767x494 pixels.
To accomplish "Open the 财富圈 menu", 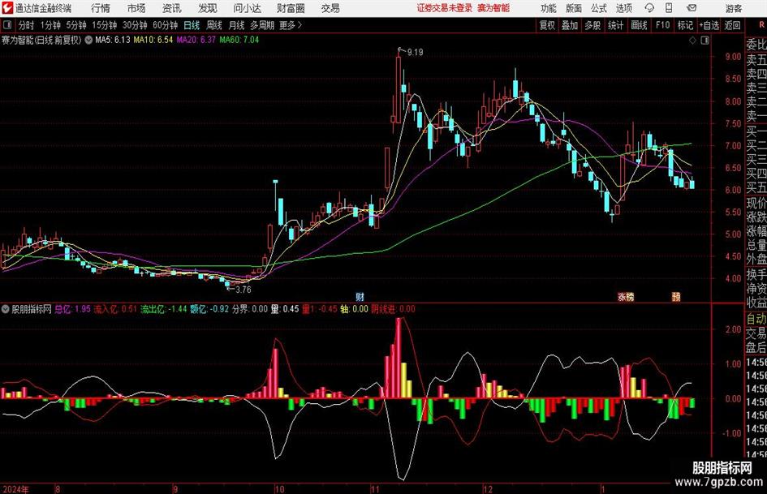I will (291, 8).
